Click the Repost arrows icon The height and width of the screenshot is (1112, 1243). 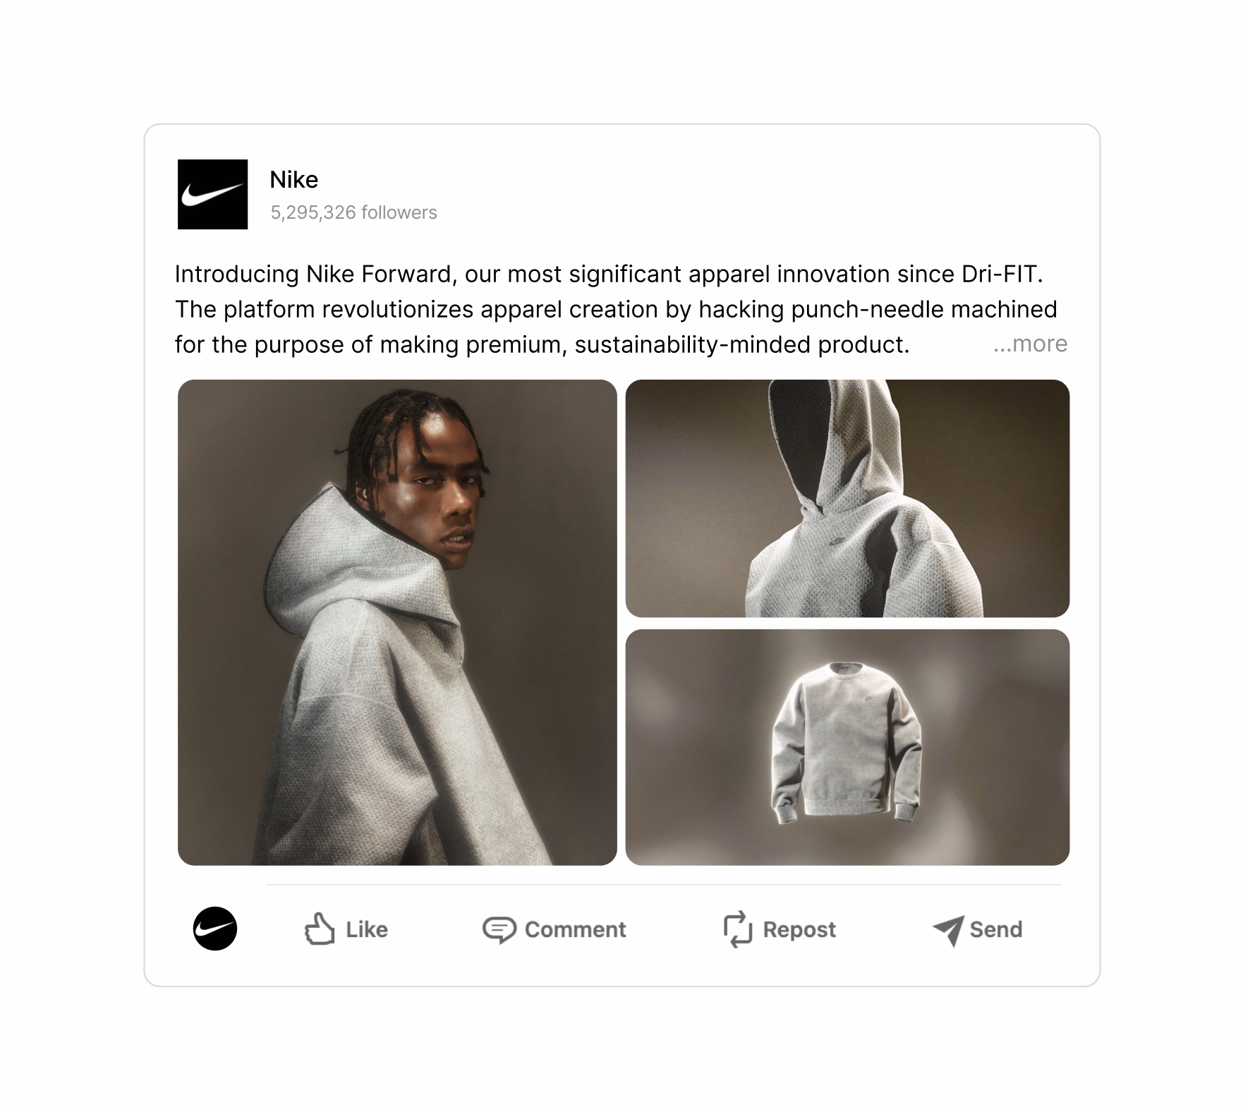click(x=738, y=929)
